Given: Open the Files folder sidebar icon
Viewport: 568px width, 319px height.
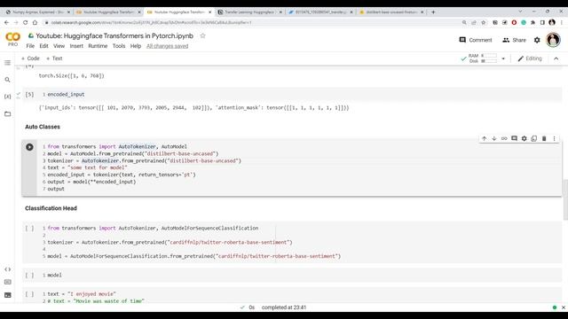Looking at the screenshot, I should click(7, 114).
